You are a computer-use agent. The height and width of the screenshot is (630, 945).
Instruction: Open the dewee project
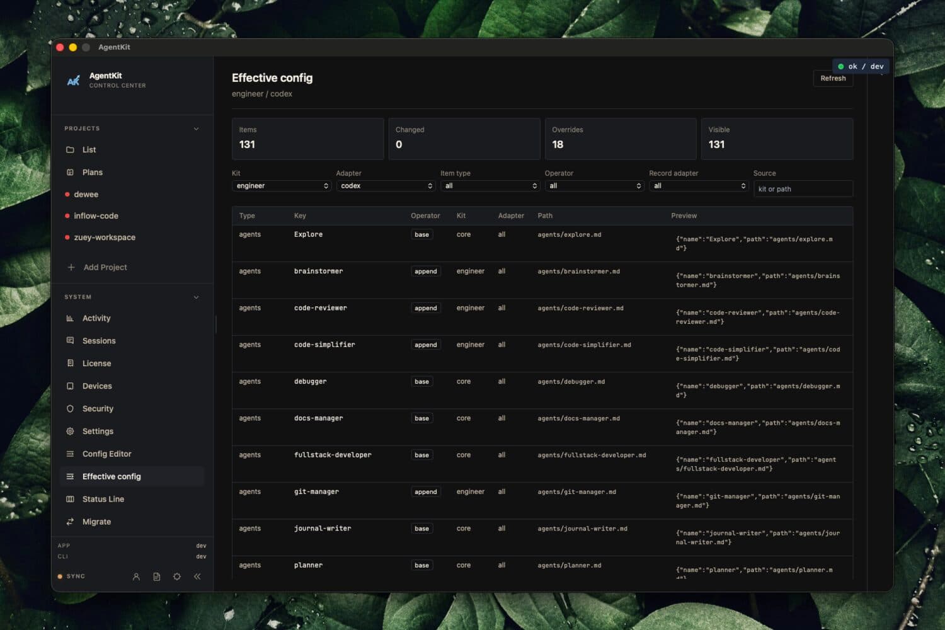(86, 195)
